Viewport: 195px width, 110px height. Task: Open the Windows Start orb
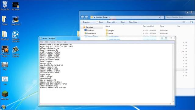[3, 108]
